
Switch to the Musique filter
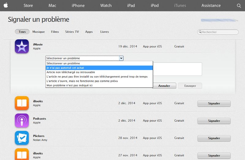[x=39, y=32]
